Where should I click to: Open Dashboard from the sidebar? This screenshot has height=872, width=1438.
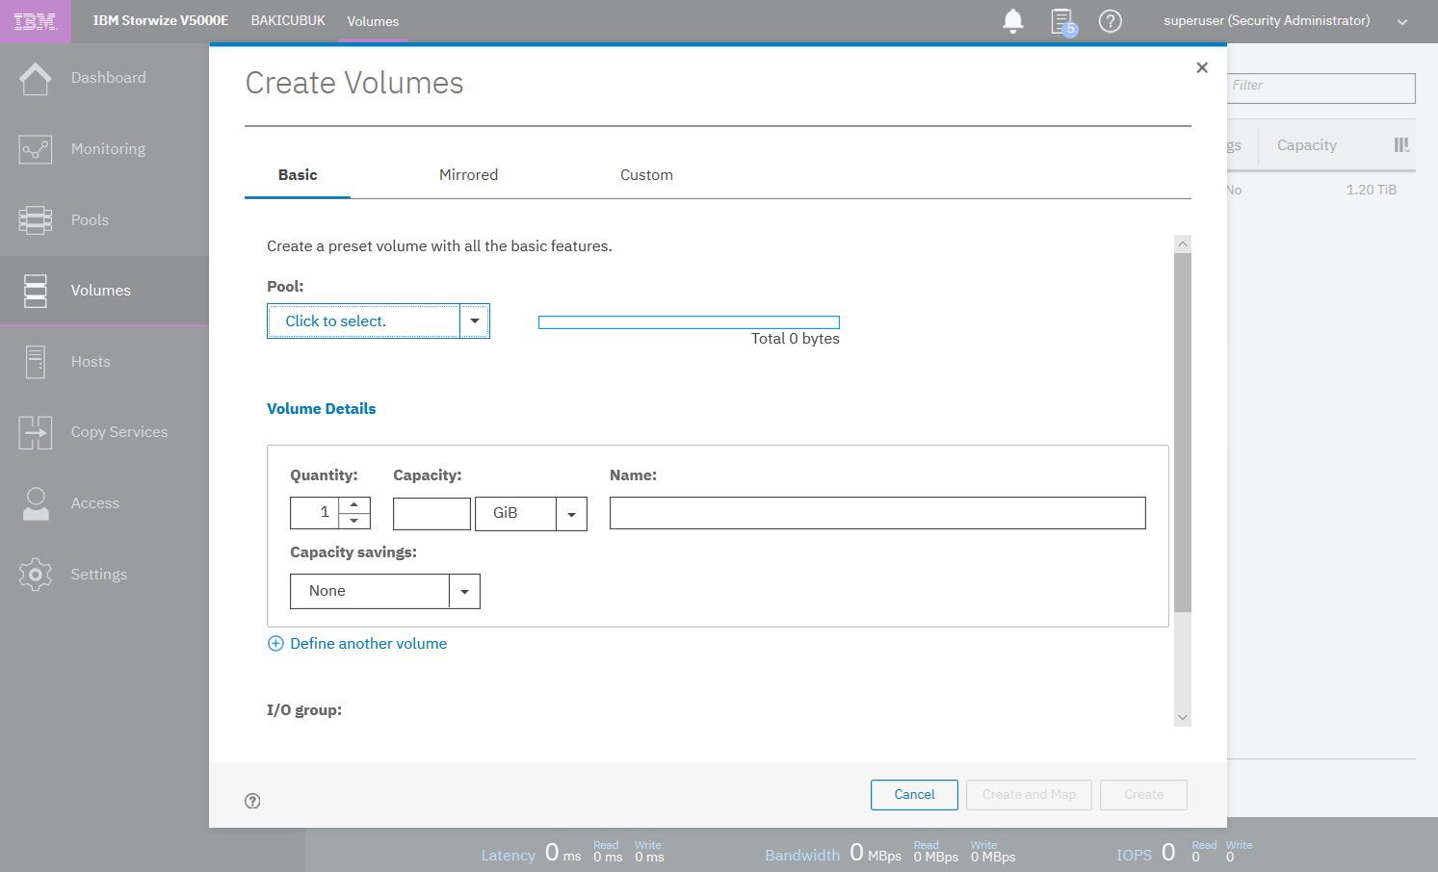pyautogui.click(x=109, y=78)
